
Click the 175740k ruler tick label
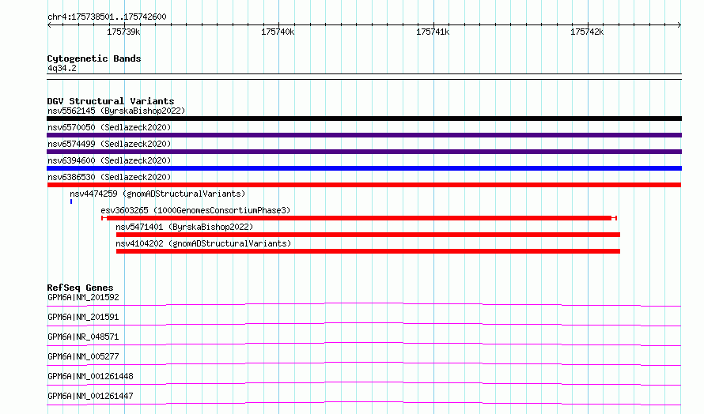(x=278, y=32)
